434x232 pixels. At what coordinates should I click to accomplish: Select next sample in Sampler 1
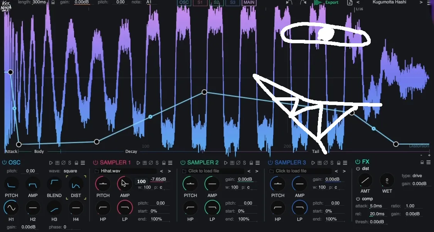point(169,171)
